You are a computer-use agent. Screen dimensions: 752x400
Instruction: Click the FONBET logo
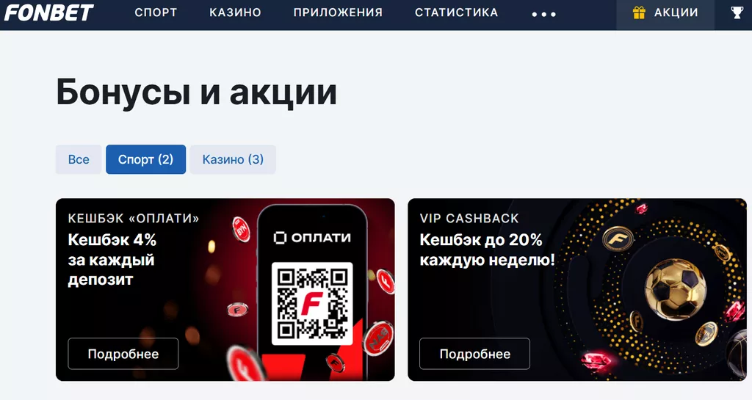point(48,13)
